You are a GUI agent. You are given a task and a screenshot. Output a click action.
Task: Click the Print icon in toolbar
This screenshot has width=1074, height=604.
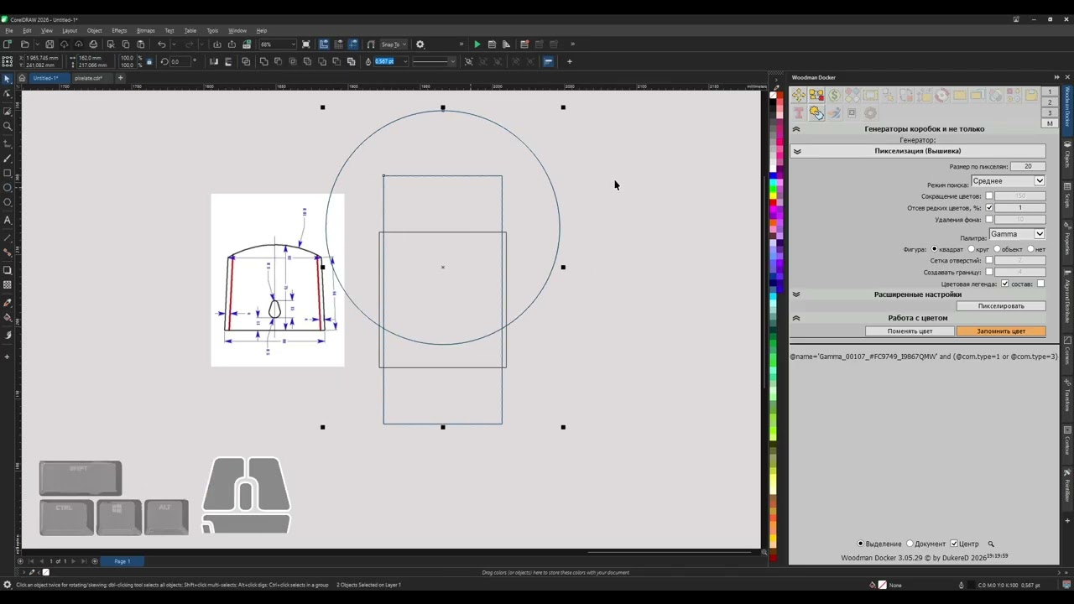(93, 44)
